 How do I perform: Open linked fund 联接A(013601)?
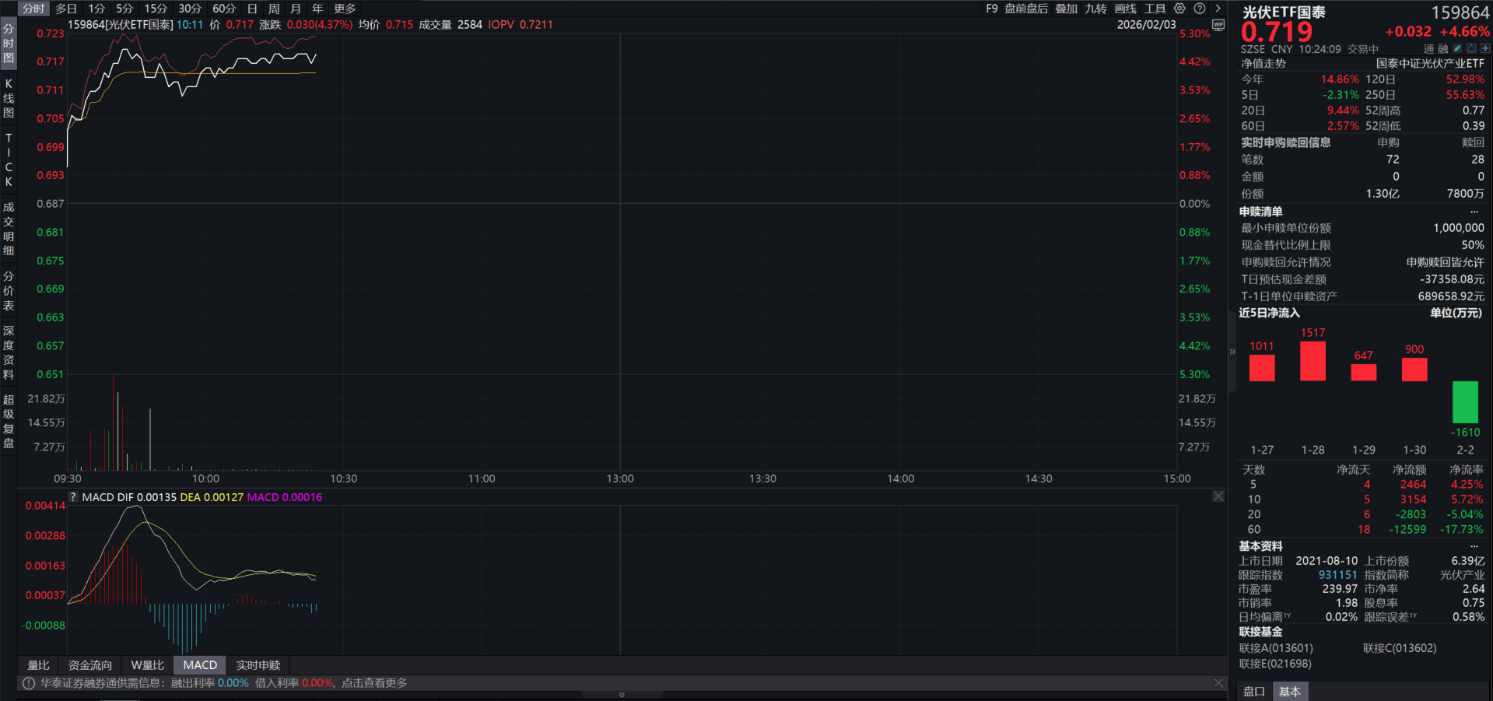pyautogui.click(x=1276, y=648)
